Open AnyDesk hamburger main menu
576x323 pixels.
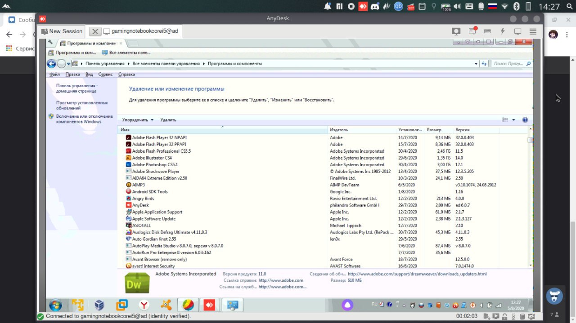tap(533, 31)
